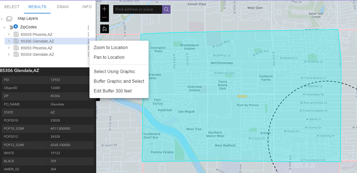Switch to the SELECT tab

(x=12, y=7)
